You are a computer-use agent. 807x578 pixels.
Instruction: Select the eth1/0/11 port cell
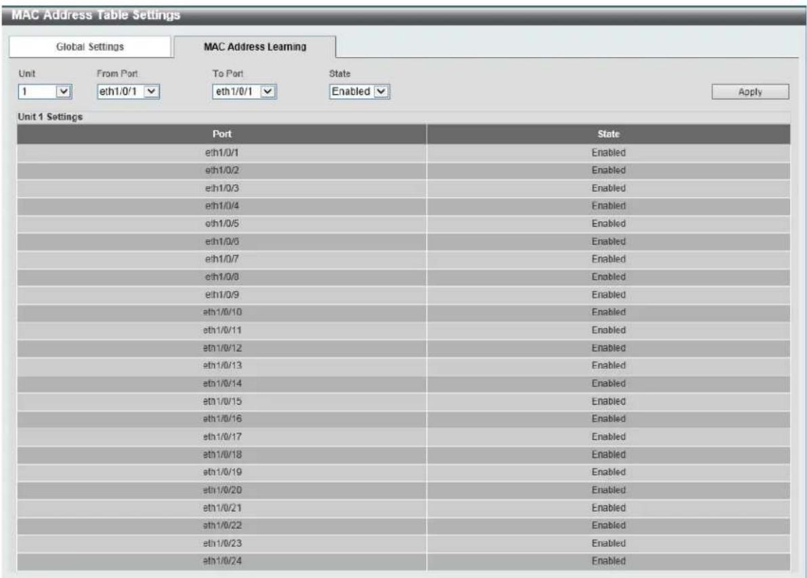222,330
